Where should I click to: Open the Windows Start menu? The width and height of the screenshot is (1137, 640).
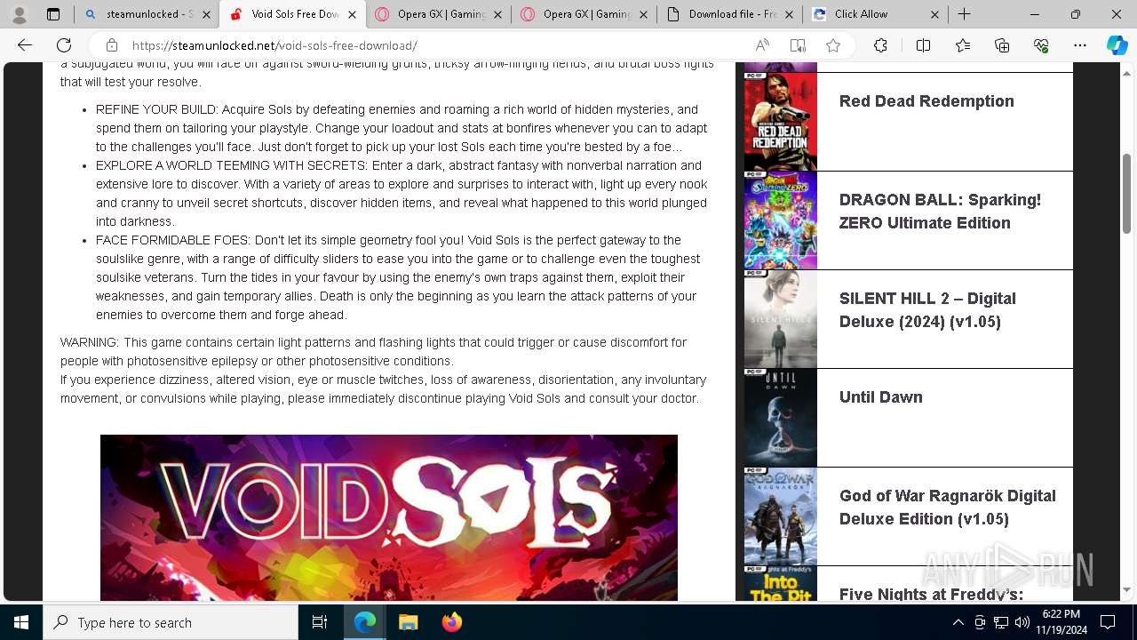(21, 622)
